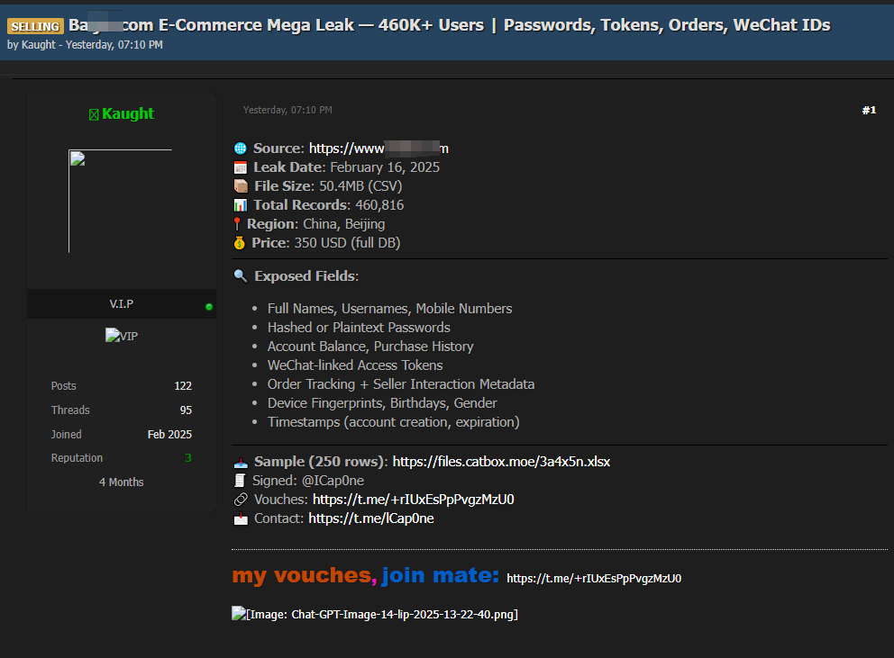Click the scroll icon beside Signed

click(240, 481)
